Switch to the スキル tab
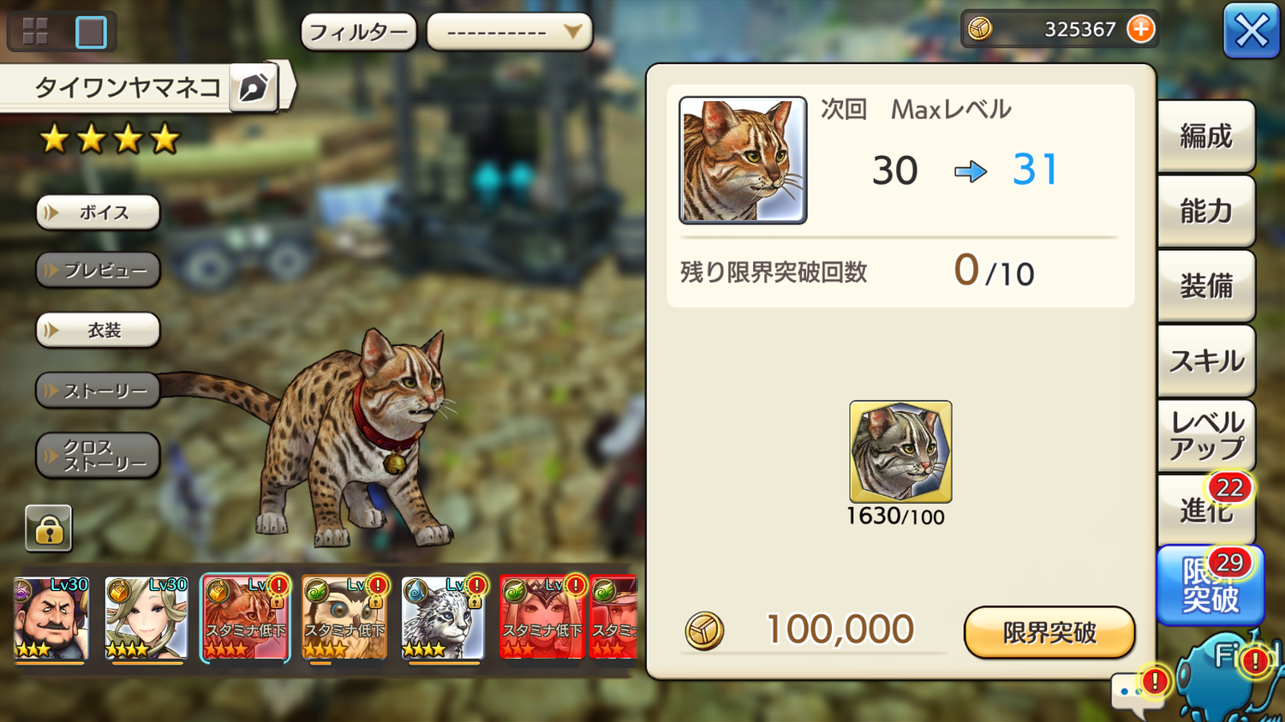The image size is (1285, 722). point(1206,361)
